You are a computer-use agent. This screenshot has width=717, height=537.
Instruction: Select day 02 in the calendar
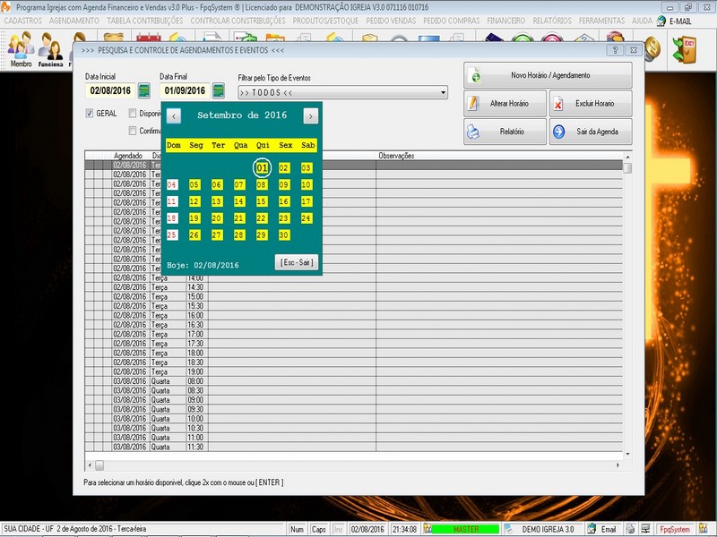(x=284, y=168)
